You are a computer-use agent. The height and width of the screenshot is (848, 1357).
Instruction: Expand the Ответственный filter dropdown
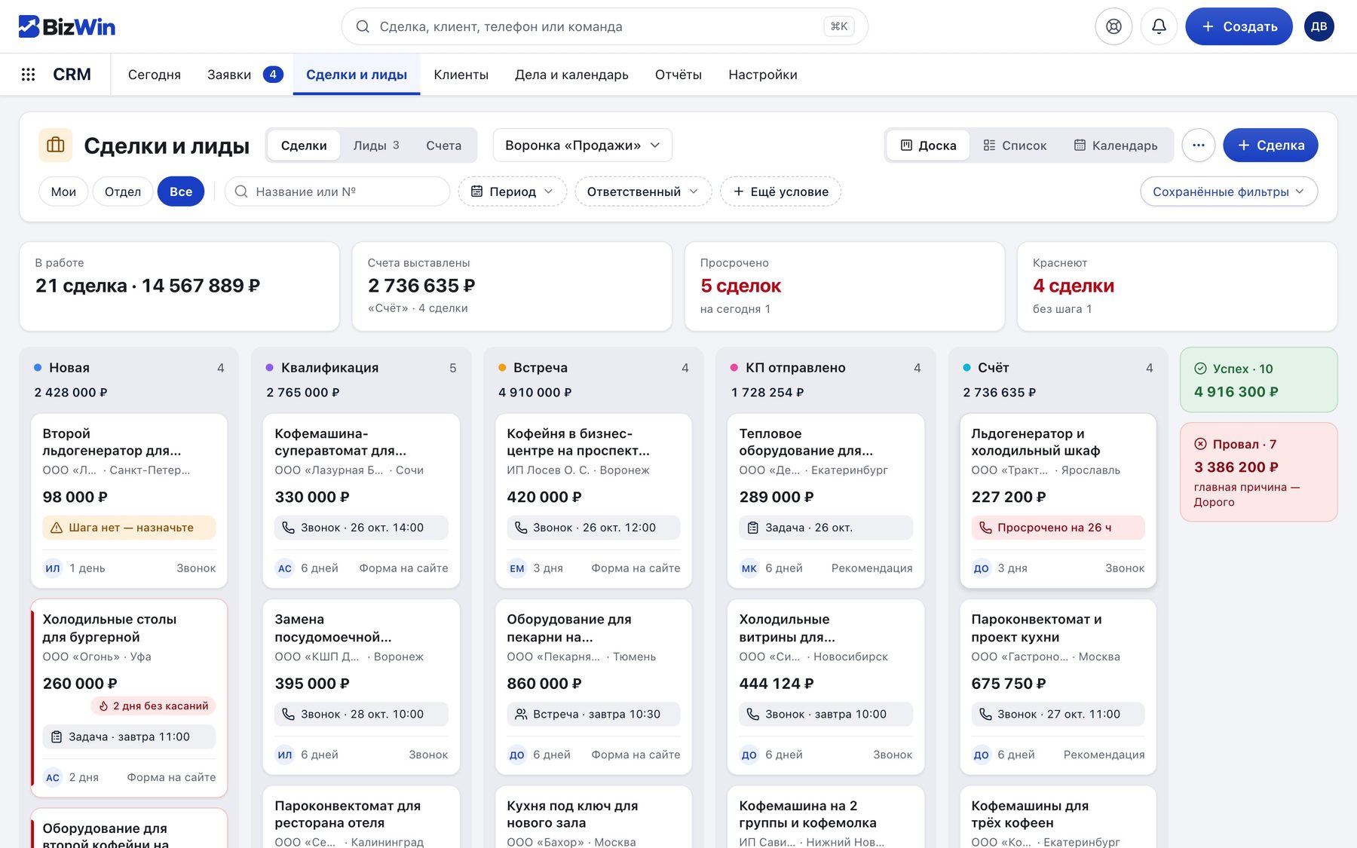pyautogui.click(x=642, y=191)
